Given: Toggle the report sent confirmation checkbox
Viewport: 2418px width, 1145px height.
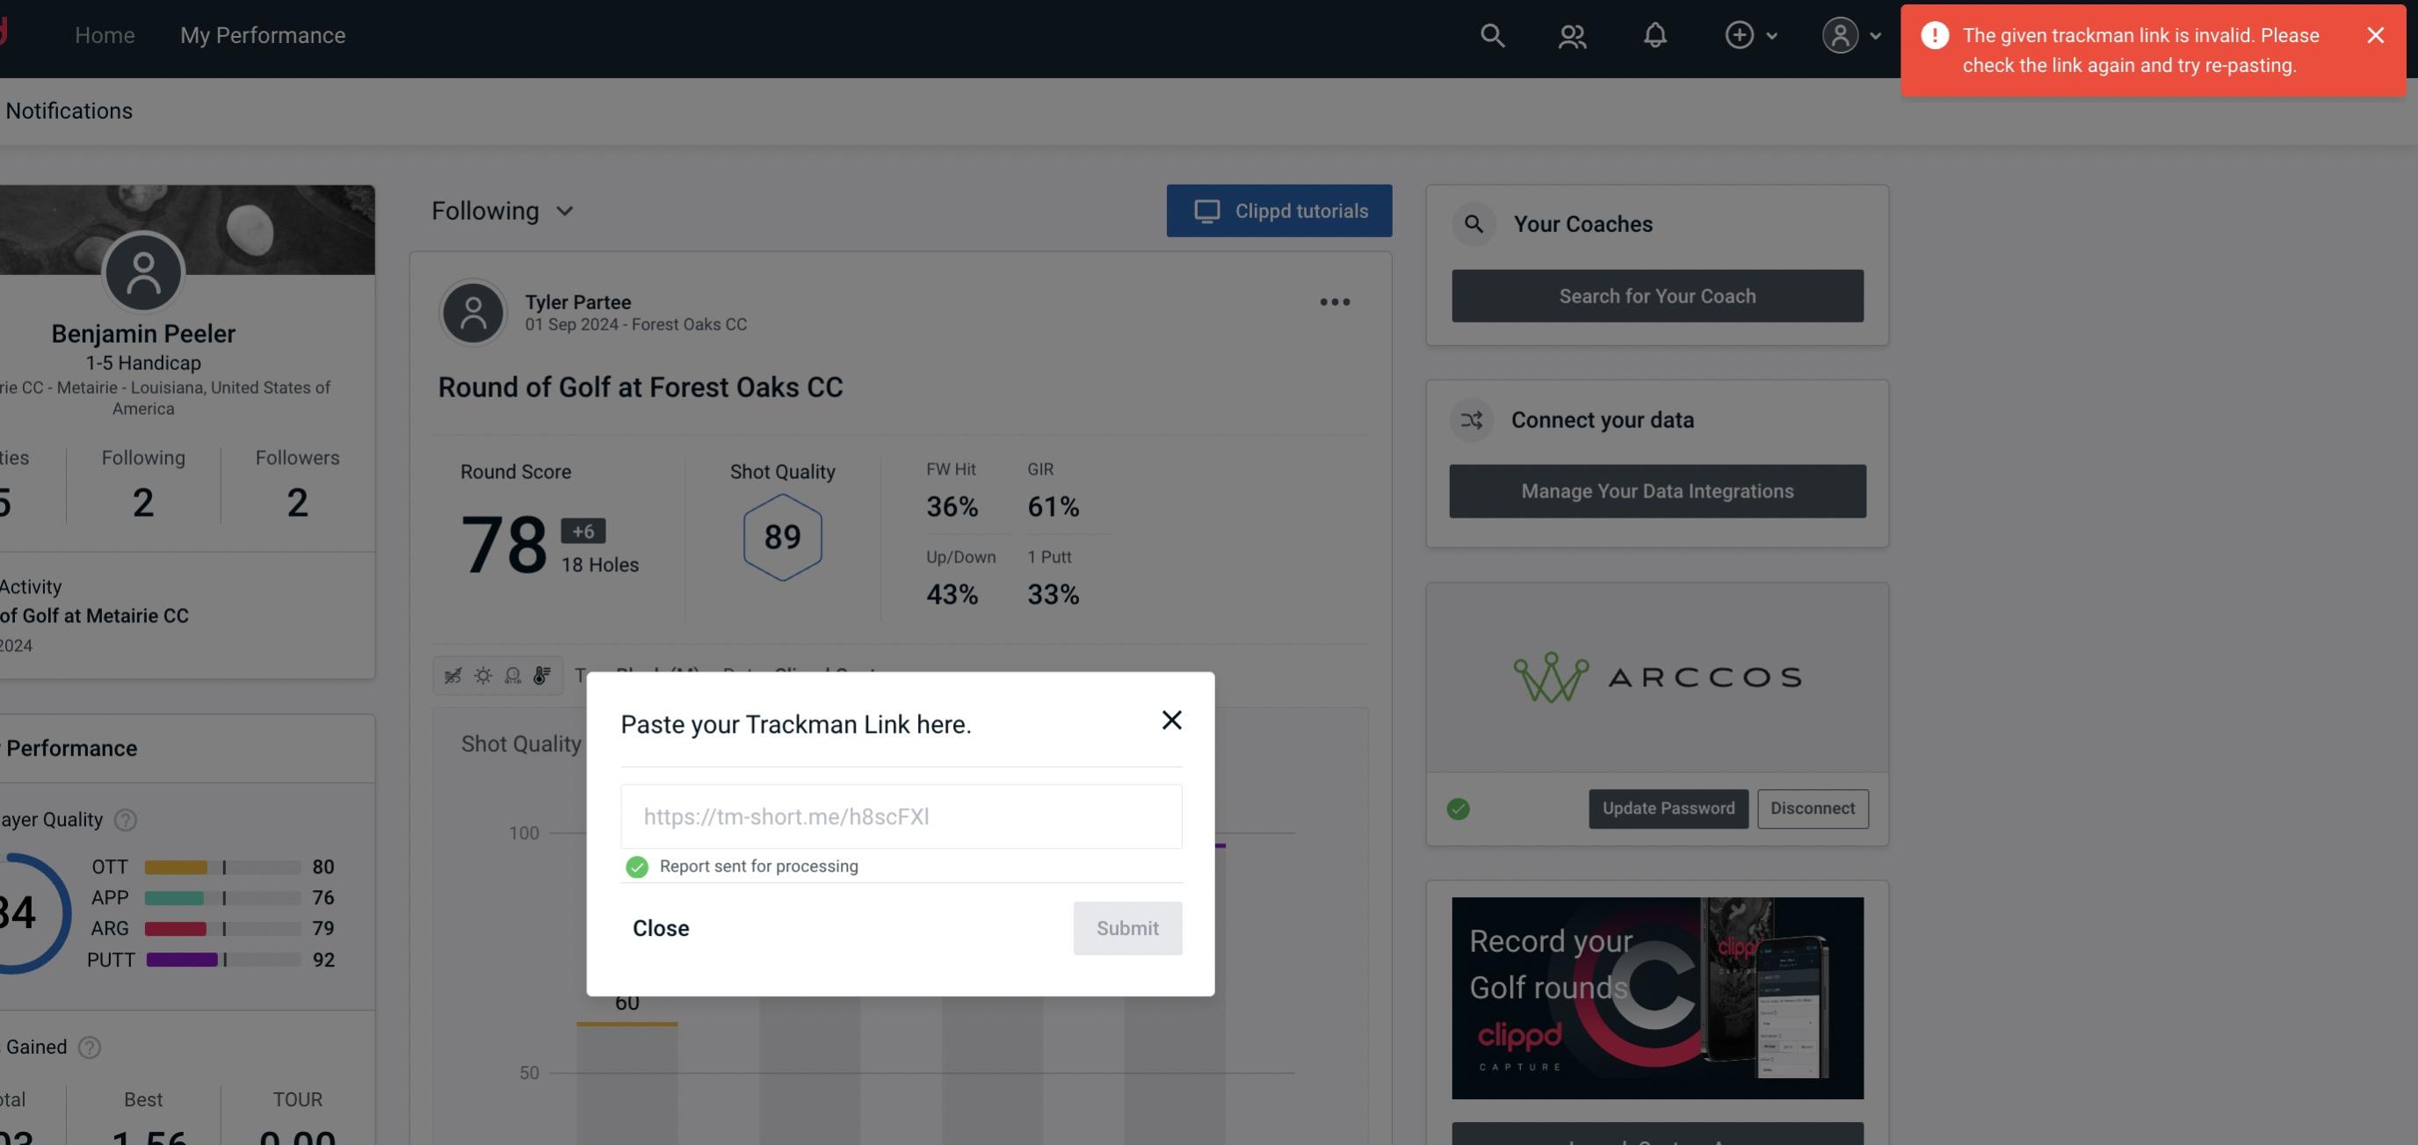Looking at the screenshot, I should pyautogui.click(x=635, y=866).
